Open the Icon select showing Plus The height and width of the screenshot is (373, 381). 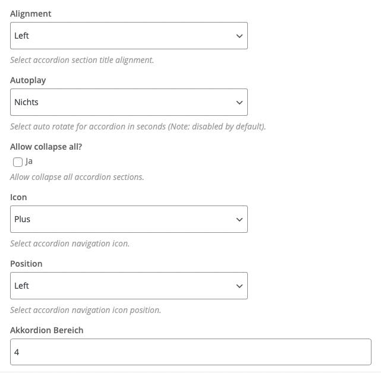pos(129,219)
